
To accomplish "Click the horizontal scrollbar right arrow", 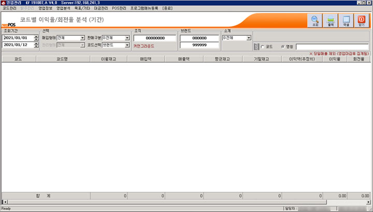I will (368, 202).
